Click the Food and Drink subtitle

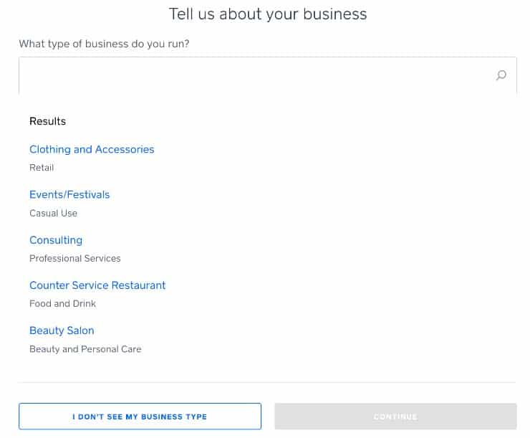click(62, 303)
